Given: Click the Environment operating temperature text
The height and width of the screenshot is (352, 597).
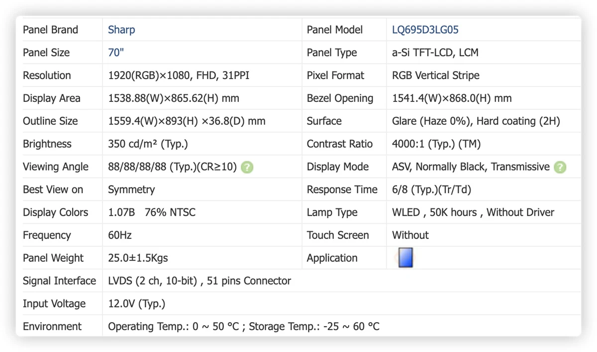Looking at the screenshot, I should click(174, 327).
